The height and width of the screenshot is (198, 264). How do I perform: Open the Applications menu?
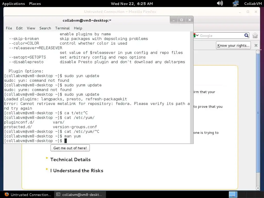tap(13, 4)
